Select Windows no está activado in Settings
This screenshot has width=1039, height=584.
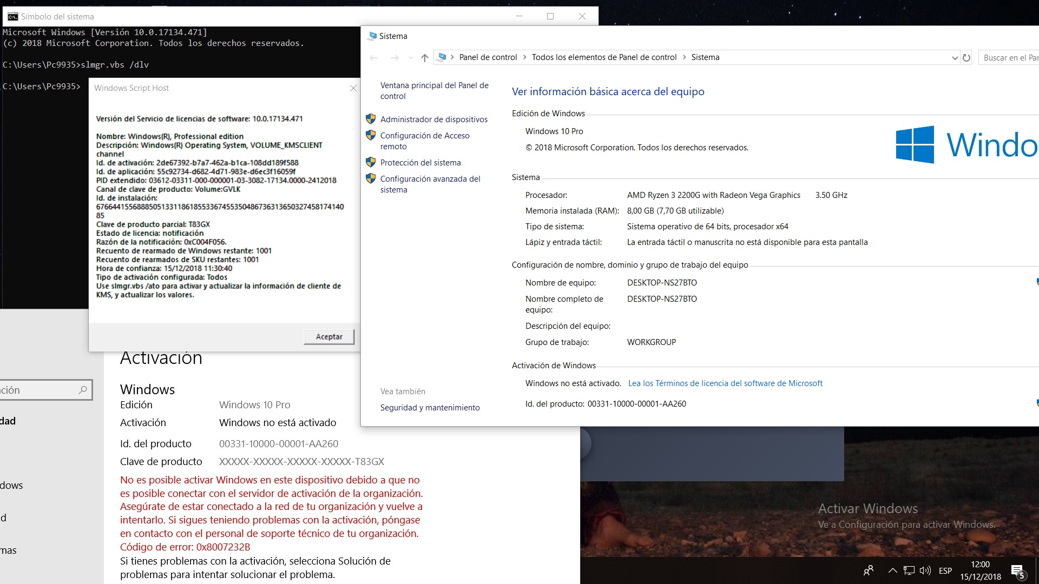278,422
